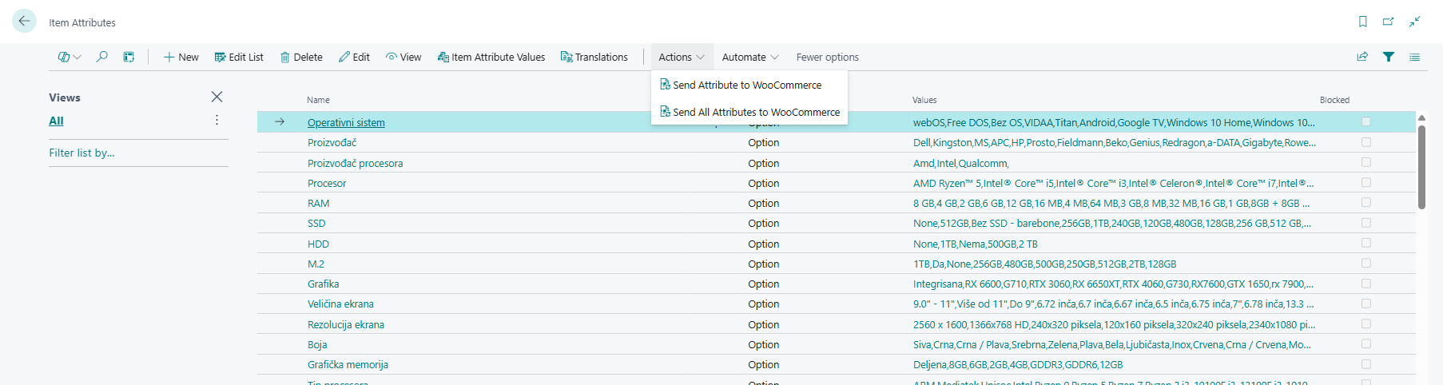Collapse the Actions menu
Screen dimensions: 1443x385
(x=682, y=57)
